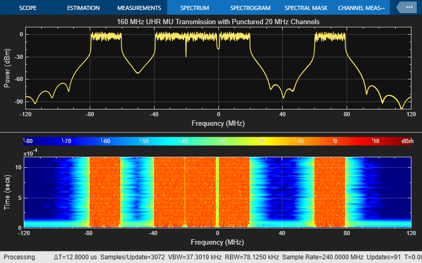
Task: Switch to the Spectrogram tab
Action: tap(250, 8)
